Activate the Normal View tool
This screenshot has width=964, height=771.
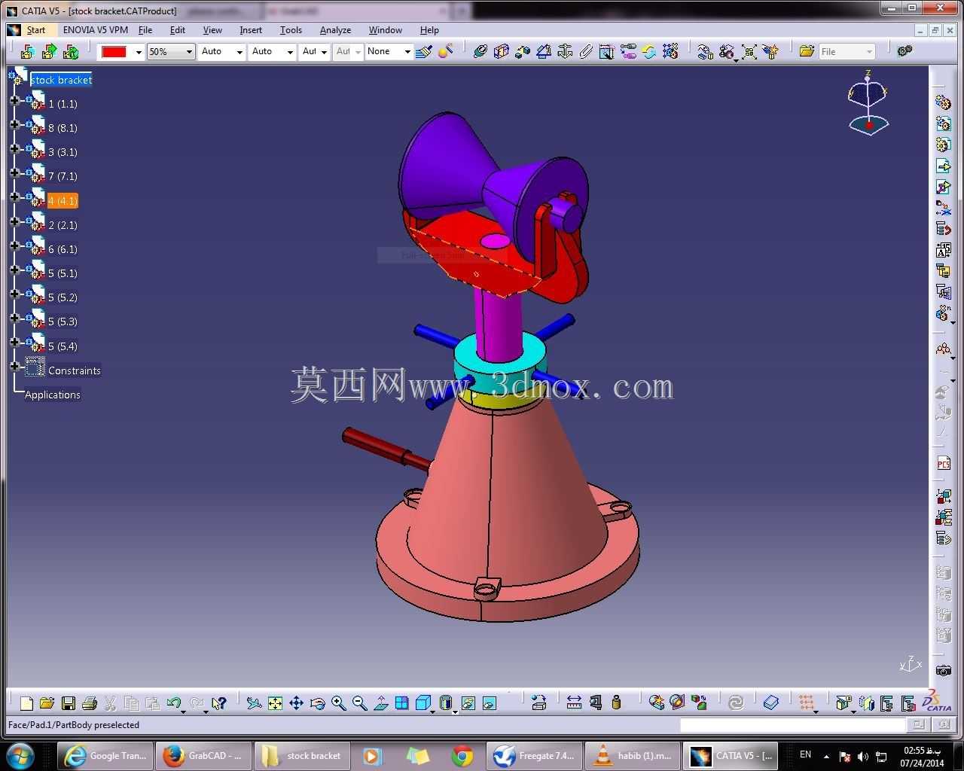pyautogui.click(x=380, y=703)
